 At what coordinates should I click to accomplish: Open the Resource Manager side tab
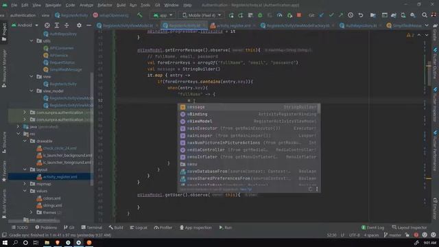pyautogui.click(x=4, y=69)
